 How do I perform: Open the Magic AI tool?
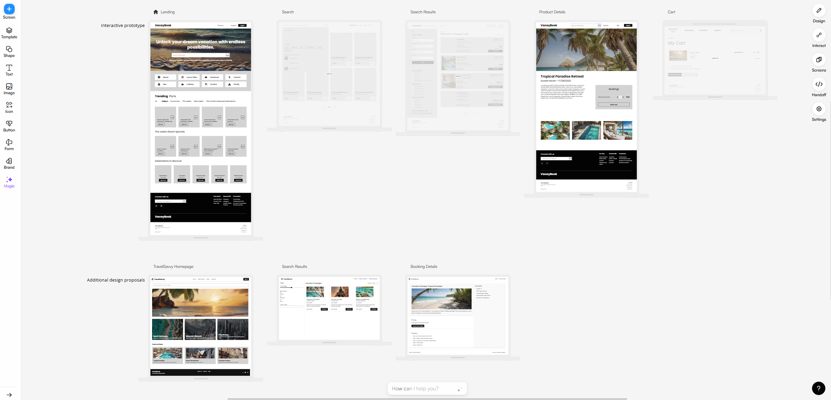click(9, 182)
